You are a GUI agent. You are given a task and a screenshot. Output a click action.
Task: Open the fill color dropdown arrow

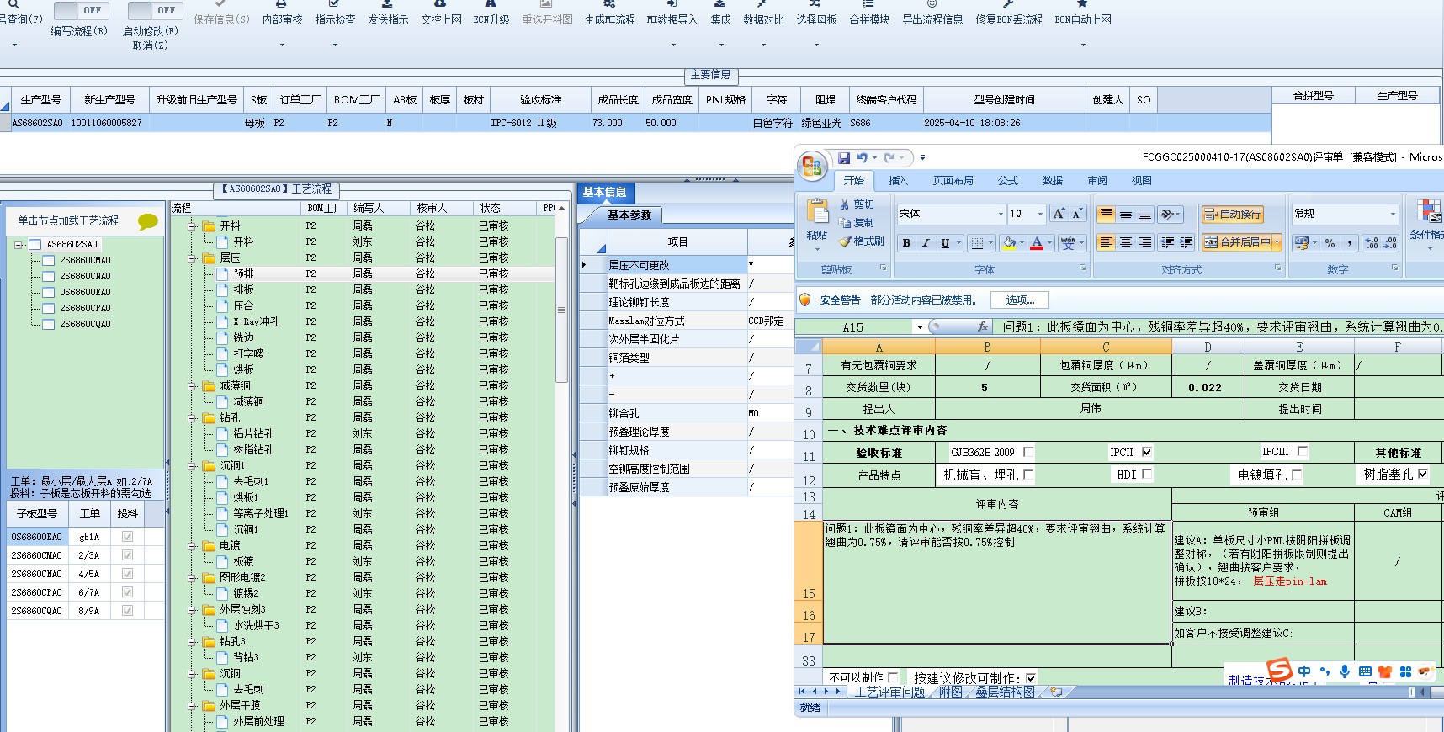pyautogui.click(x=1022, y=243)
